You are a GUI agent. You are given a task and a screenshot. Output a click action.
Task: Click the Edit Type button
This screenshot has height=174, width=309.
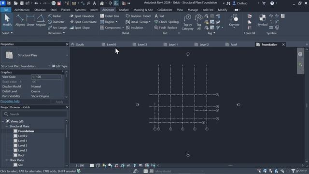[60, 66]
